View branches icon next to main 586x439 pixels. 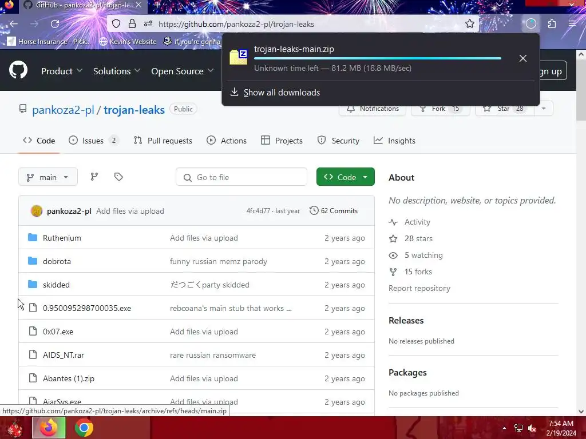pyautogui.click(x=94, y=177)
